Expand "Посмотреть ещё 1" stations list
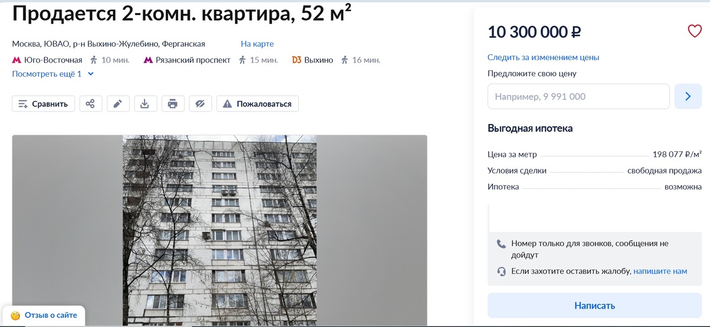 [53, 74]
